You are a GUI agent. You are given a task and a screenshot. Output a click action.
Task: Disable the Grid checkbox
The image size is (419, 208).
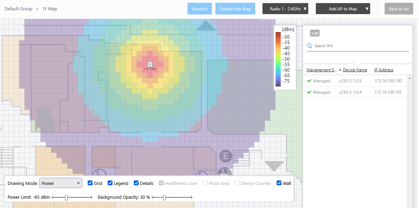[x=90, y=183]
